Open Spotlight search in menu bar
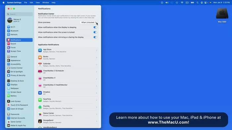Screen dimensions: 232x130 tap(198, 3)
